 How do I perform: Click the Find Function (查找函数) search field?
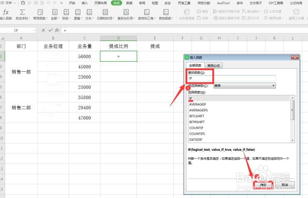pos(232,78)
